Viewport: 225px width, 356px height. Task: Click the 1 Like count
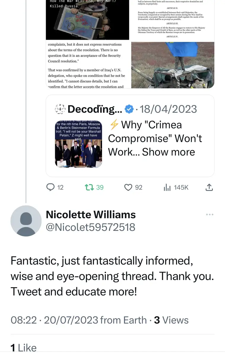(24, 348)
